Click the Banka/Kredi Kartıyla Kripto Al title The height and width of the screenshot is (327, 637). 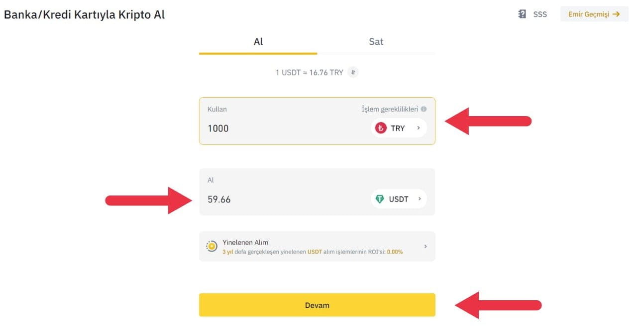coord(84,14)
